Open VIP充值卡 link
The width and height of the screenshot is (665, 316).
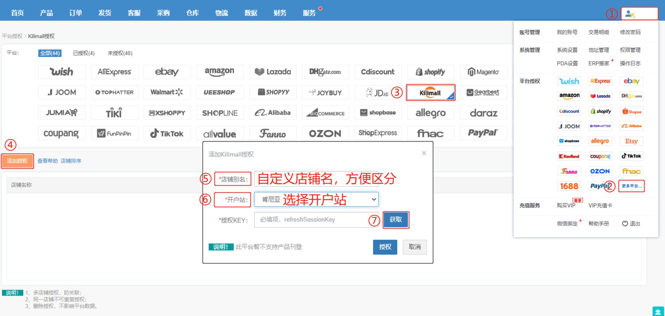click(x=600, y=205)
